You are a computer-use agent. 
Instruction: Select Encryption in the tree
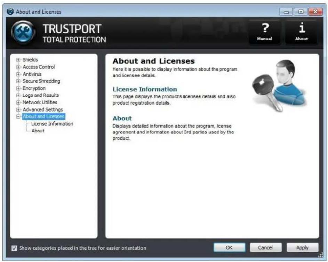[x=34, y=88]
